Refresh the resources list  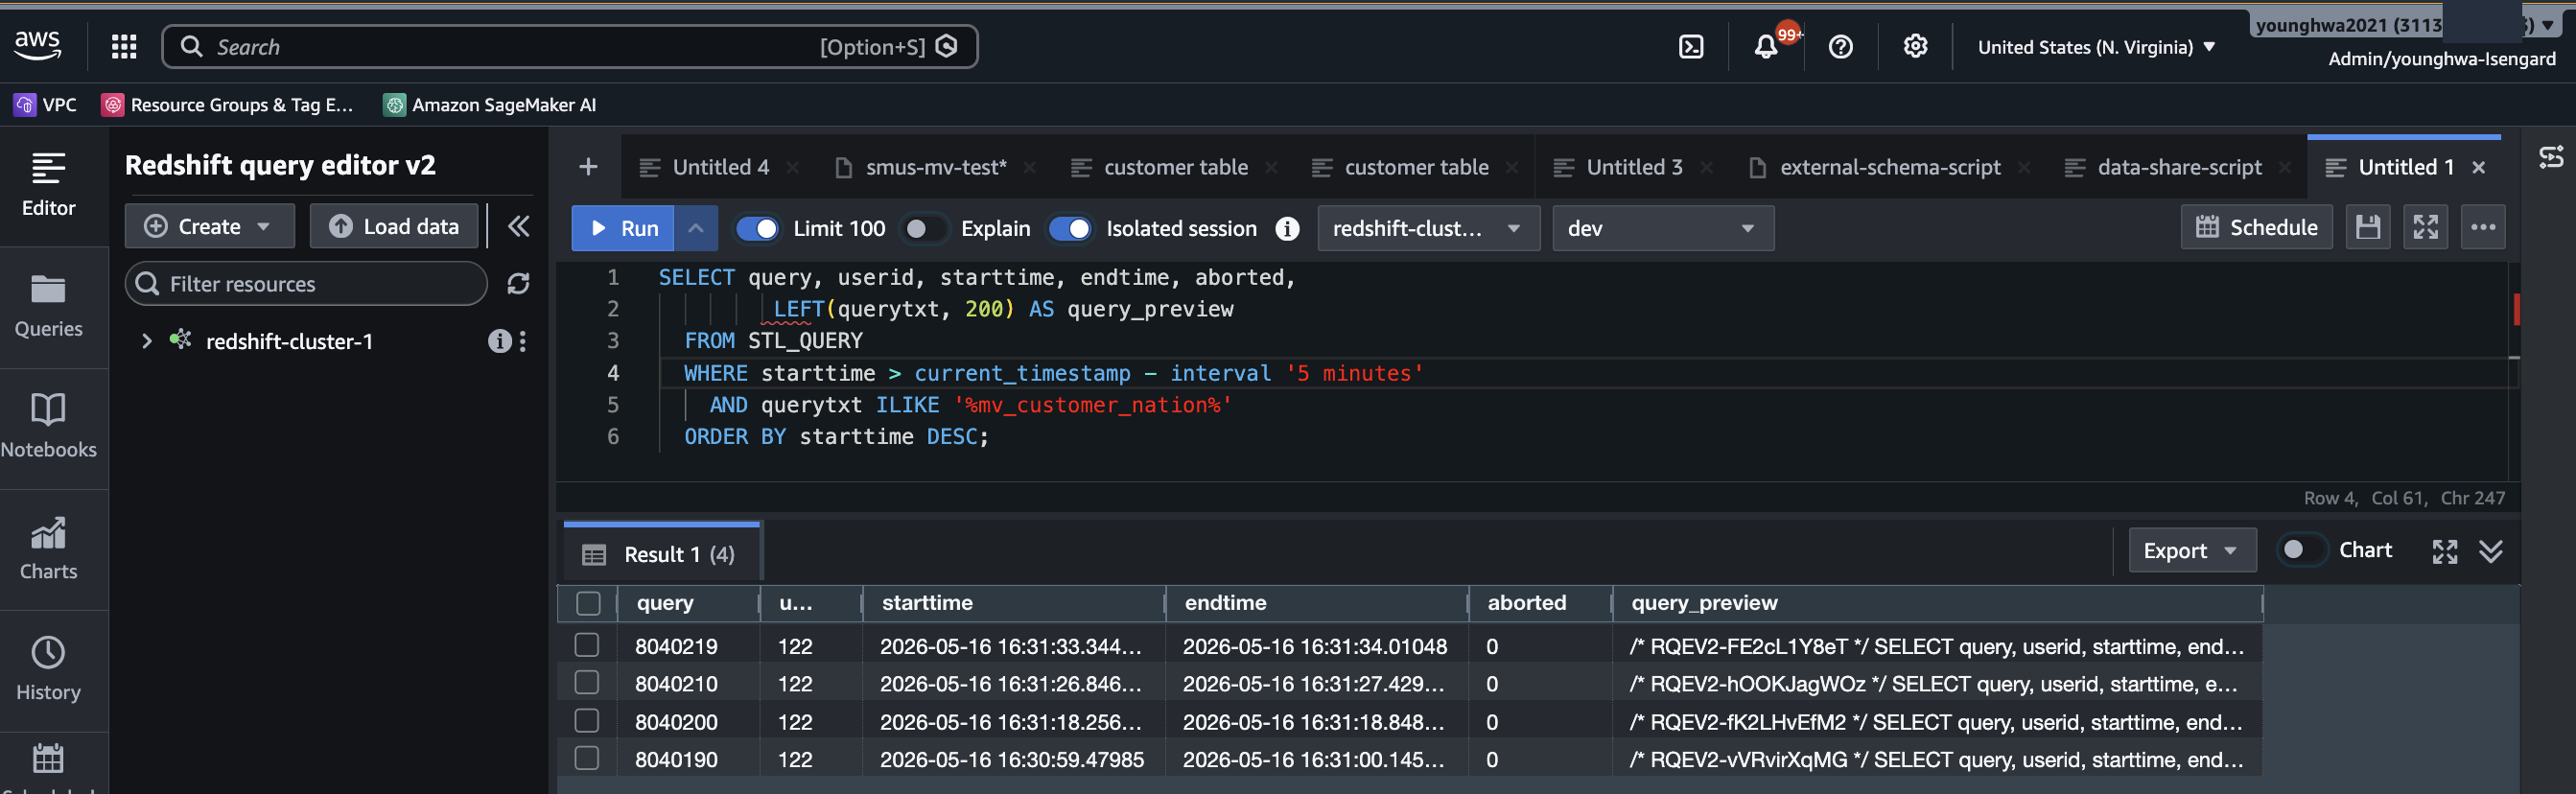518,284
